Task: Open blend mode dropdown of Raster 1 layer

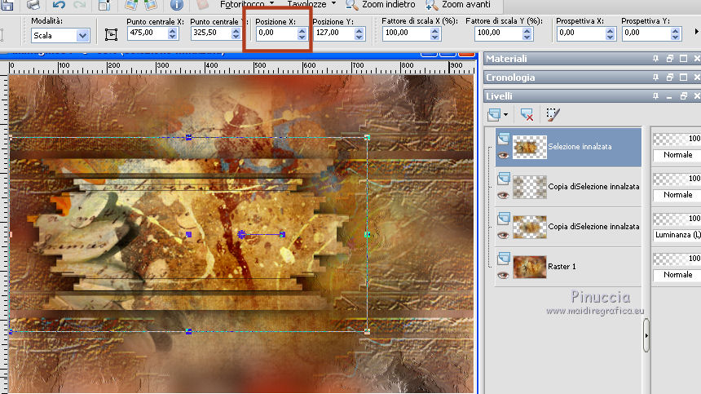Action: pos(677,275)
